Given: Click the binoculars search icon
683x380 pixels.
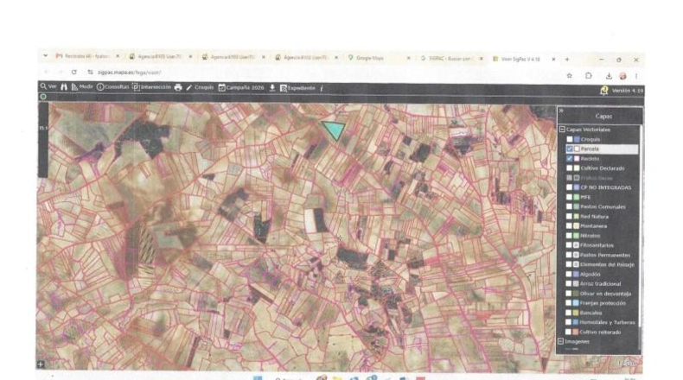Looking at the screenshot, I should click(x=64, y=87).
